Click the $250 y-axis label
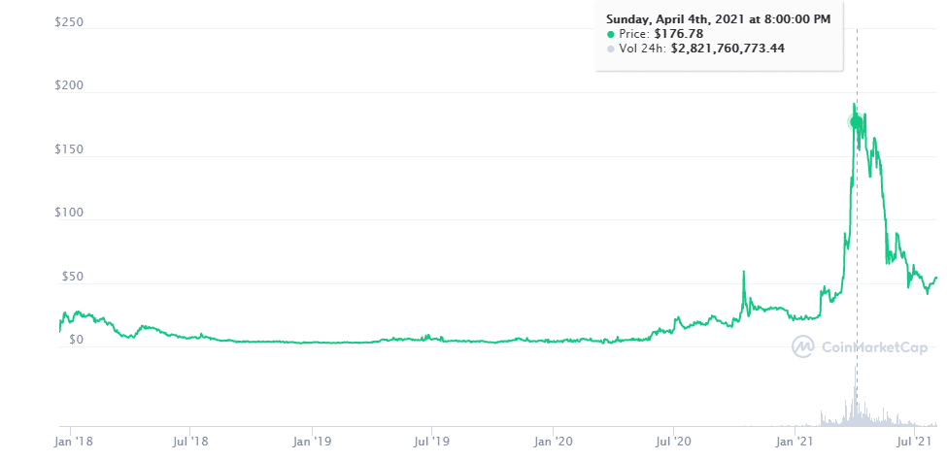Screen dimensions: 947x460 point(70,22)
